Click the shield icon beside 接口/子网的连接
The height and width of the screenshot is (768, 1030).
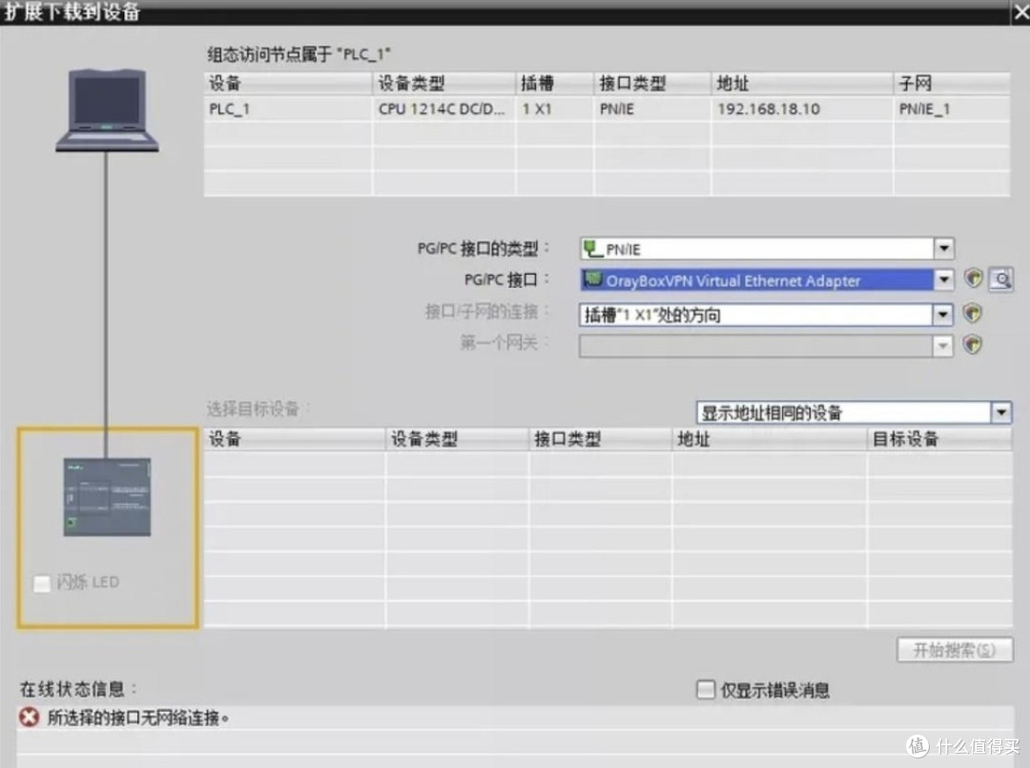pyautogui.click(x=972, y=313)
